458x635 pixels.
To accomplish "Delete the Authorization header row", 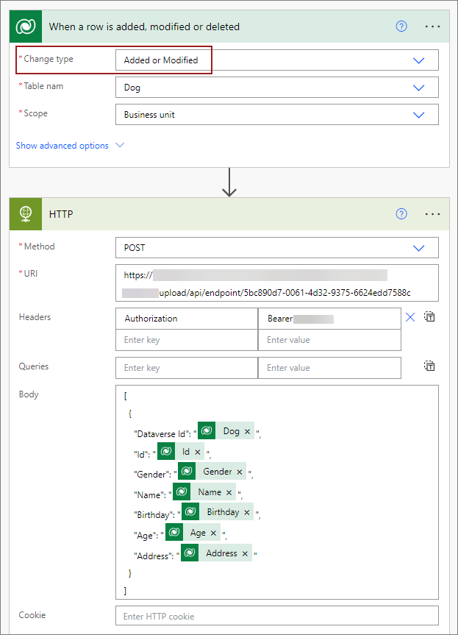I will click(x=410, y=317).
